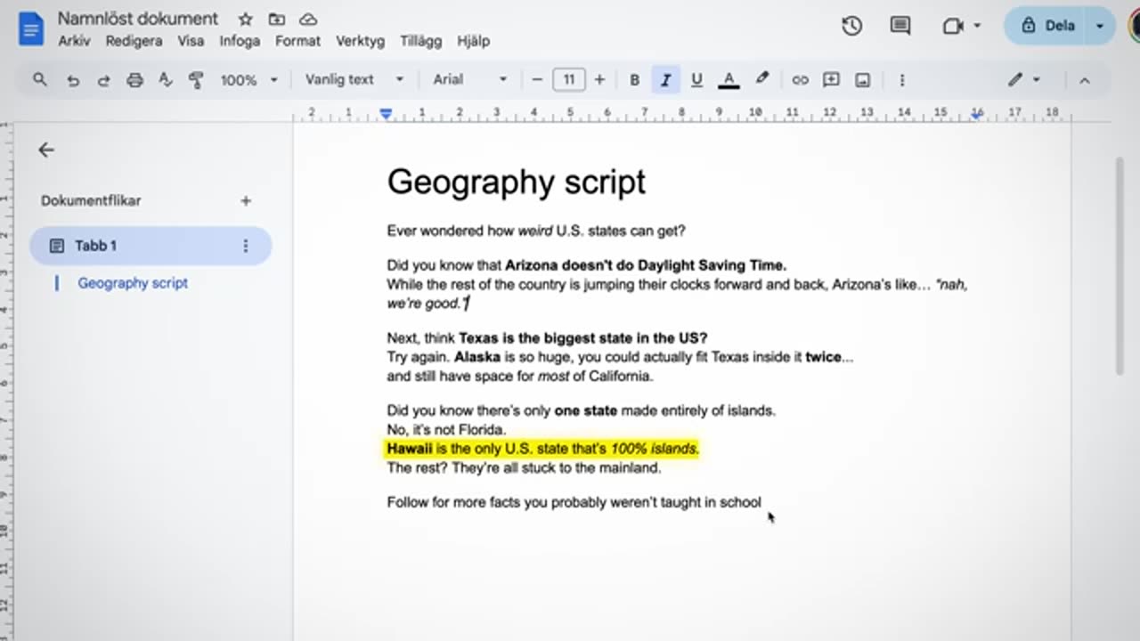Collapse the menus with the chevron
1140x641 pixels.
[1084, 80]
